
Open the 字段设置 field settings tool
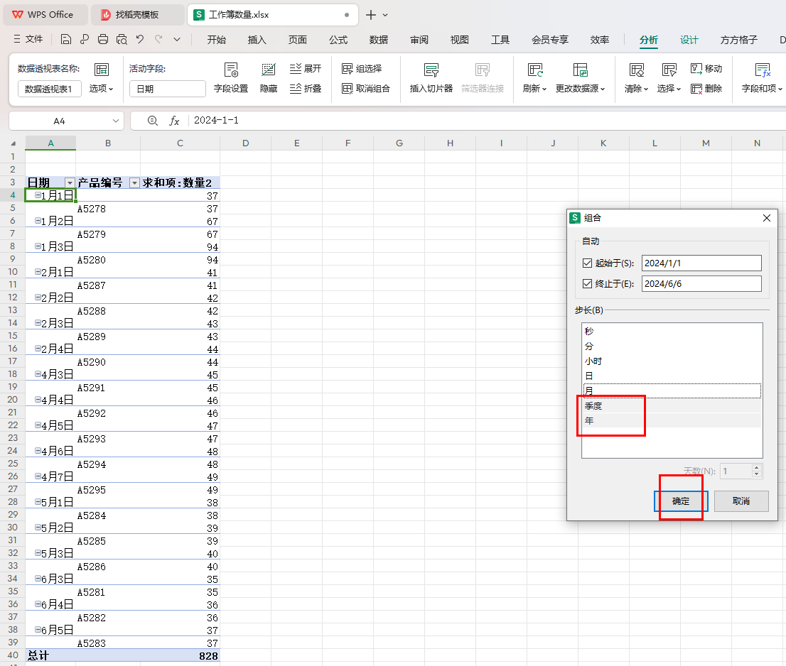(231, 78)
